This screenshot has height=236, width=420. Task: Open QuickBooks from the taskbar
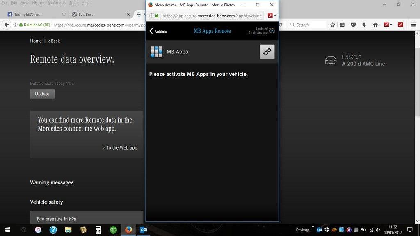click(x=113, y=230)
